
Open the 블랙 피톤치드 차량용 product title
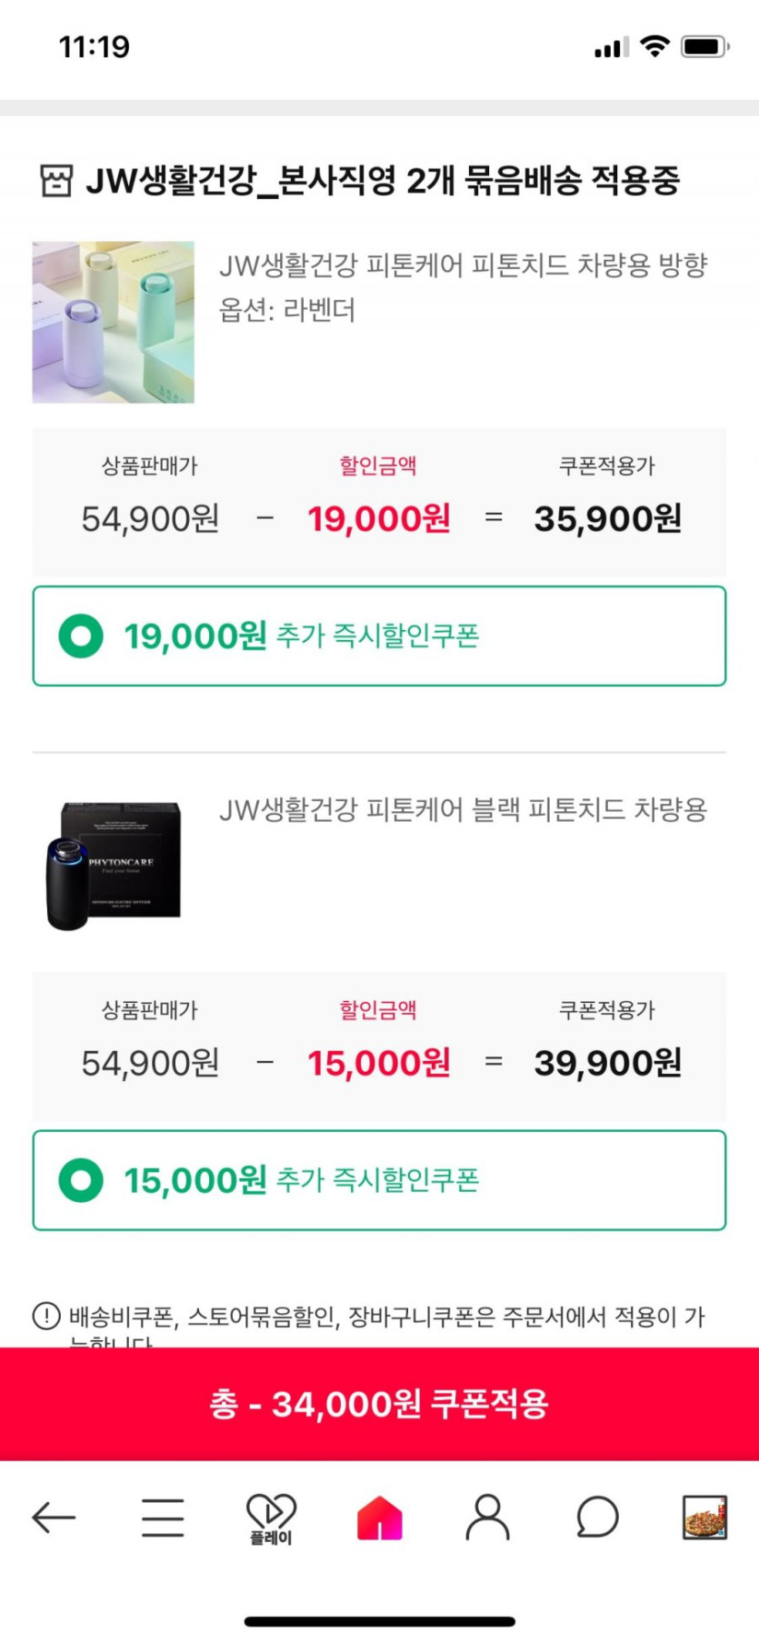463,809
